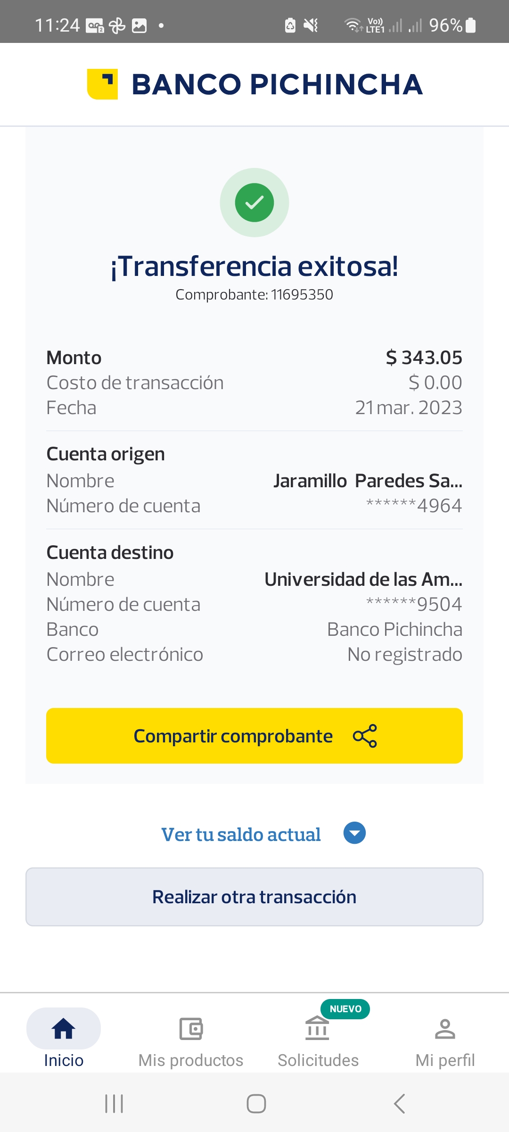Tap truncated destination name Universidad de las Am...

coord(363,580)
